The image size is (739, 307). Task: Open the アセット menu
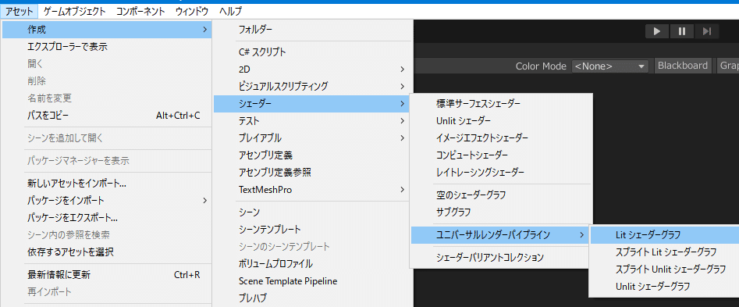[x=20, y=11]
